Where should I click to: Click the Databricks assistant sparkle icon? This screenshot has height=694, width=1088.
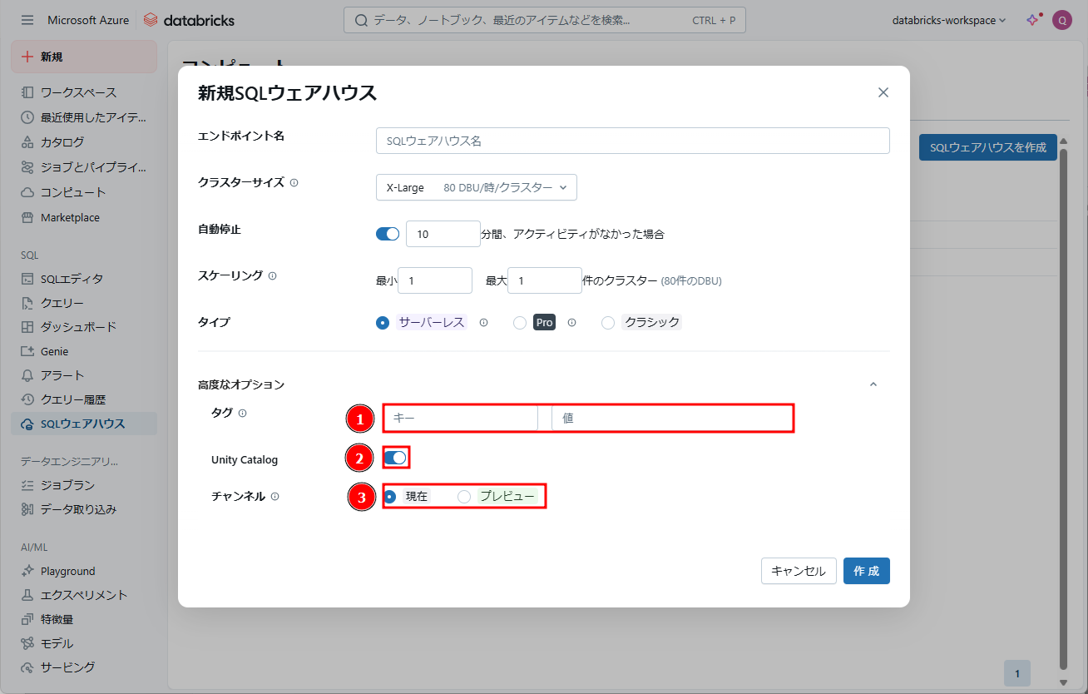pyautogui.click(x=1032, y=20)
